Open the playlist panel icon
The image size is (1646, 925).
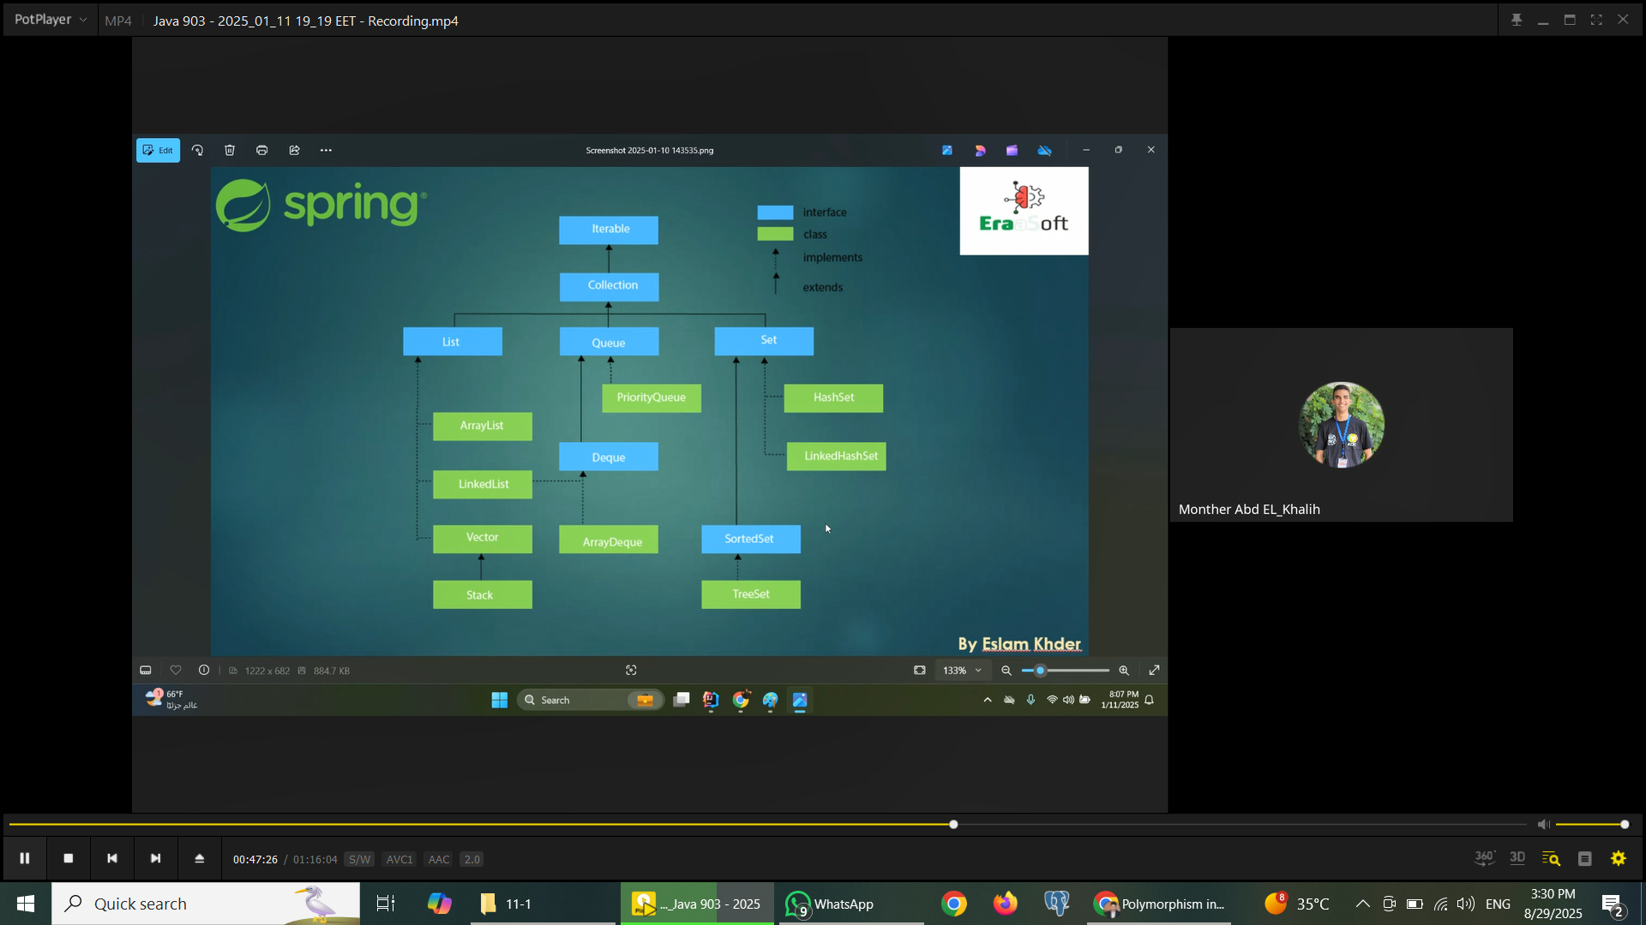click(x=1585, y=858)
